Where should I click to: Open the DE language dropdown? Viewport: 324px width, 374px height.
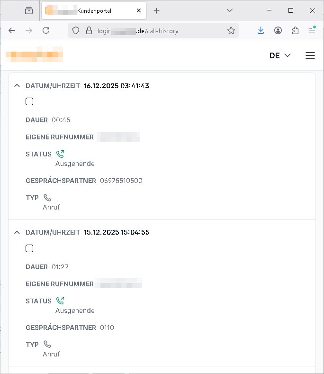click(280, 55)
